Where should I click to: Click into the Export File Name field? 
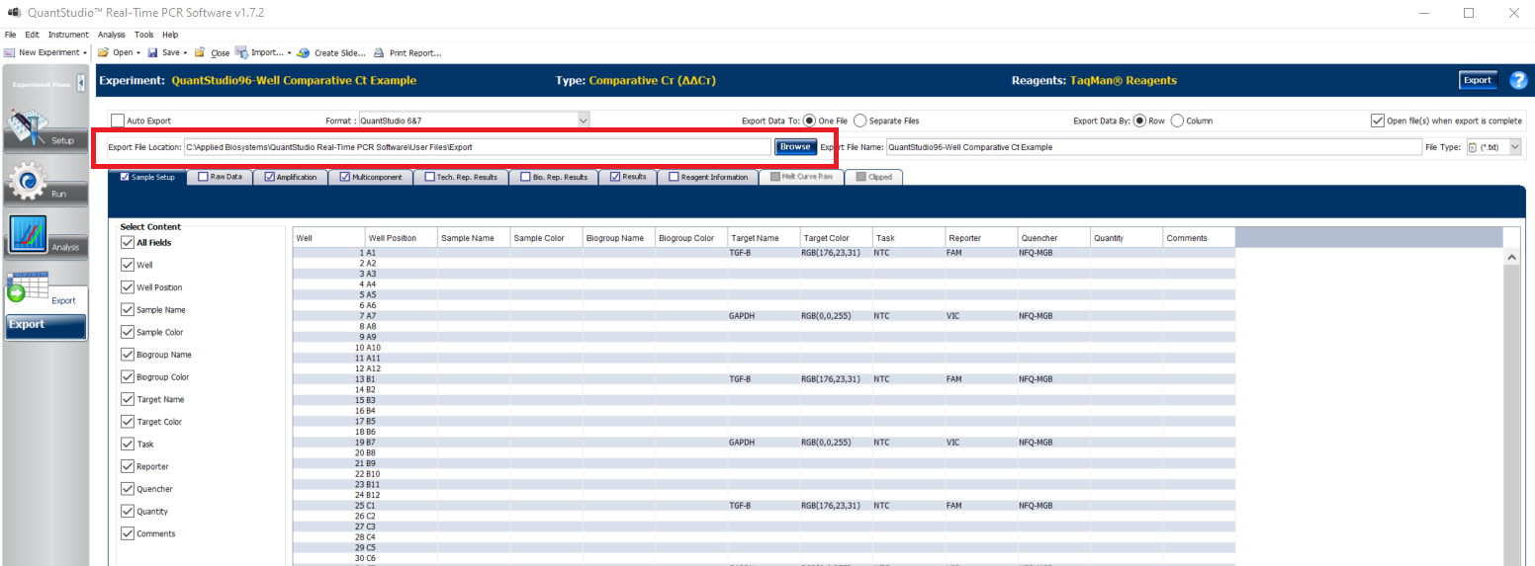[x=1152, y=147]
